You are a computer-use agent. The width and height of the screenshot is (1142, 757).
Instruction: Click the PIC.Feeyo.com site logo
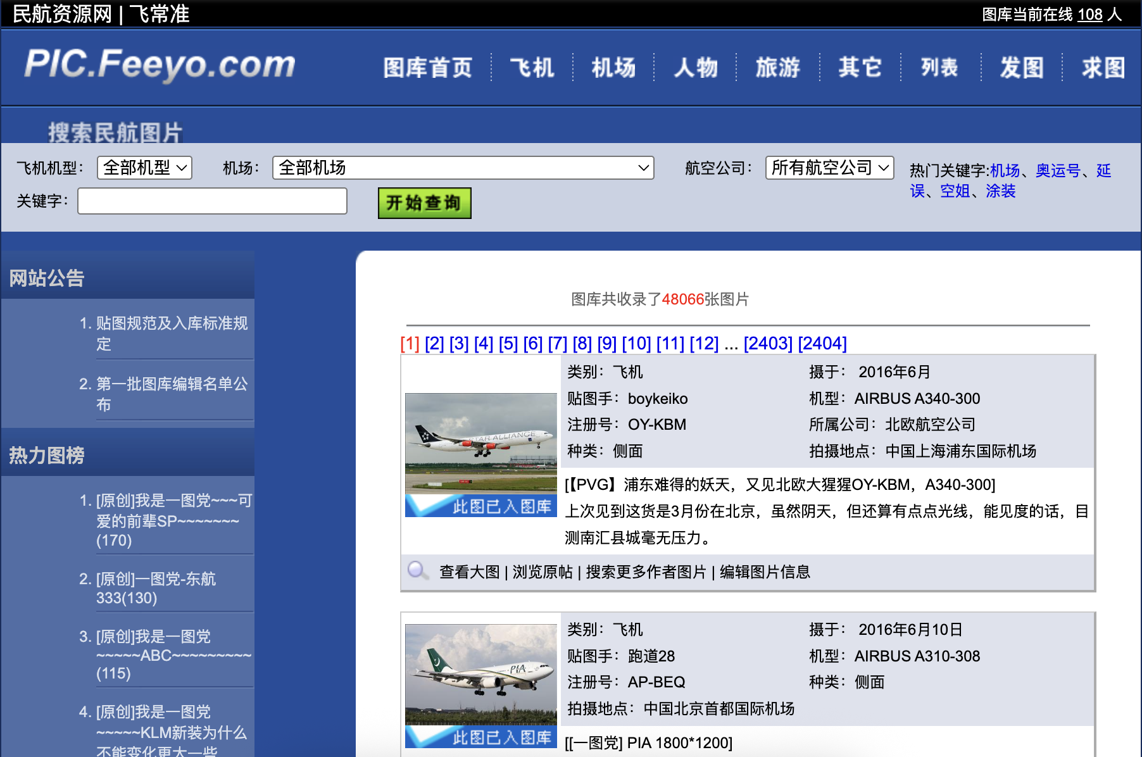(x=160, y=65)
